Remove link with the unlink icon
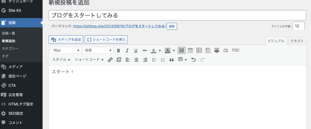Viewport: 311px width, 129px height. (119, 60)
